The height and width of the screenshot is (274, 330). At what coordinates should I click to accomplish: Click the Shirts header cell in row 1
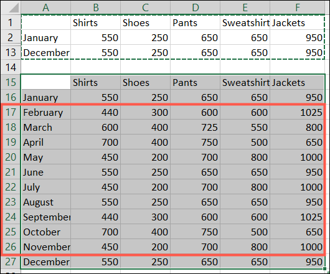[95, 22]
